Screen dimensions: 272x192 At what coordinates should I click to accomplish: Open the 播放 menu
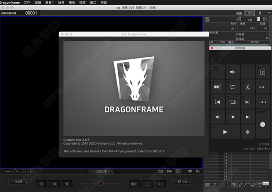click(x=83, y=2)
